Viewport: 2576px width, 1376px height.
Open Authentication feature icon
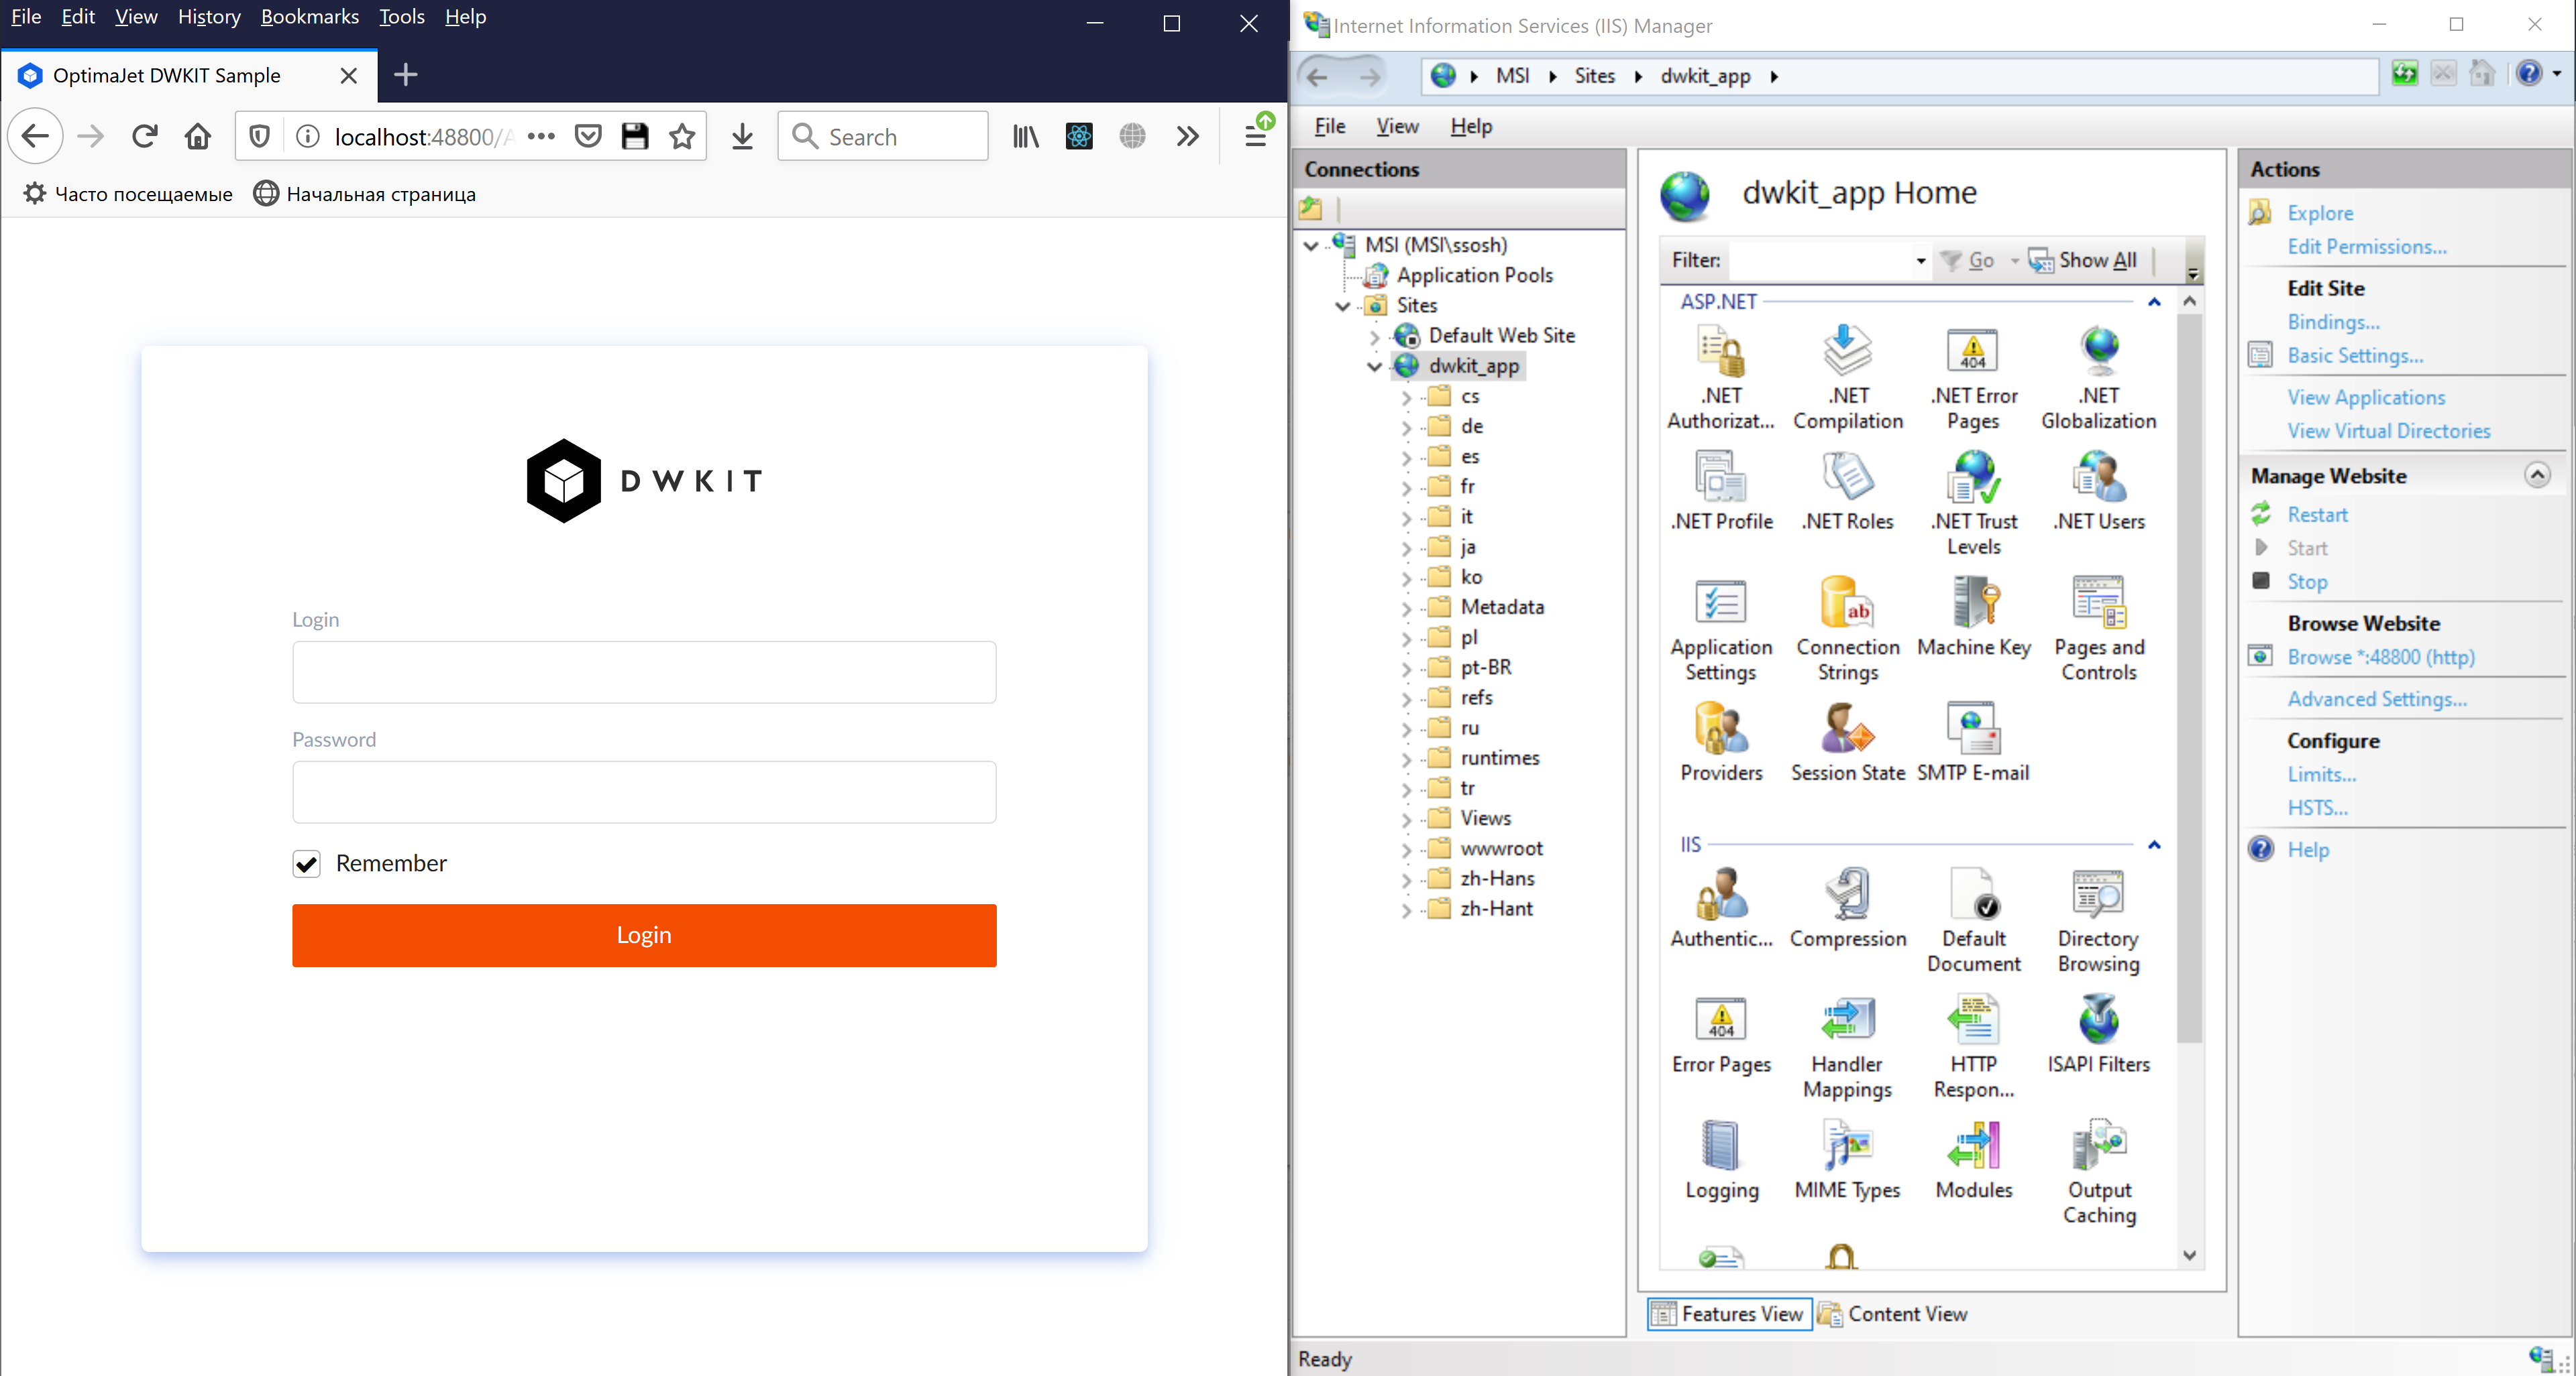1721,908
